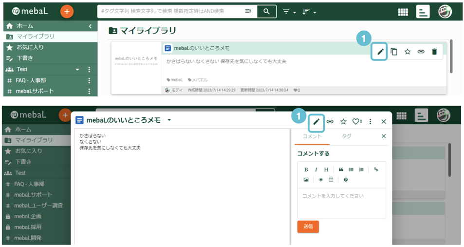464x247 pixels.
Task: Click the copy icon on the mebaLのいいところメモ card
Action: coord(394,52)
